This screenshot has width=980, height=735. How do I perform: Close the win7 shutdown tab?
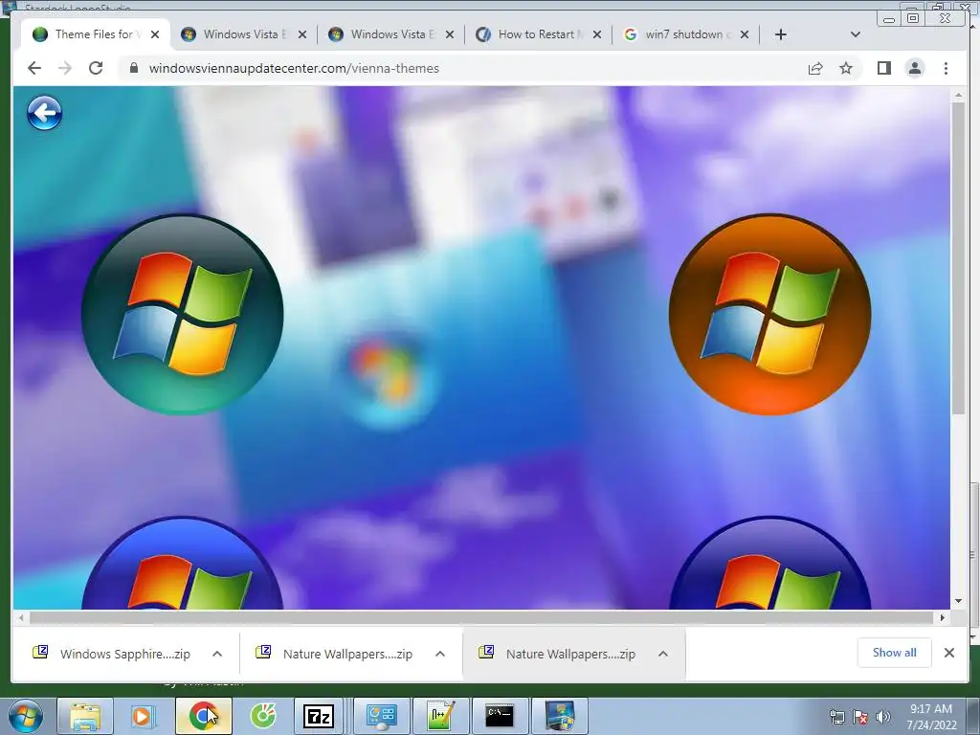pos(745,34)
